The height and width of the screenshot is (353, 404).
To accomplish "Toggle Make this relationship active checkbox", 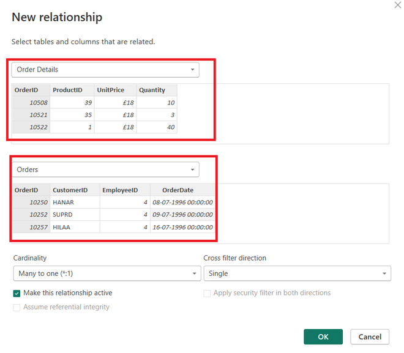I will 17,293.
